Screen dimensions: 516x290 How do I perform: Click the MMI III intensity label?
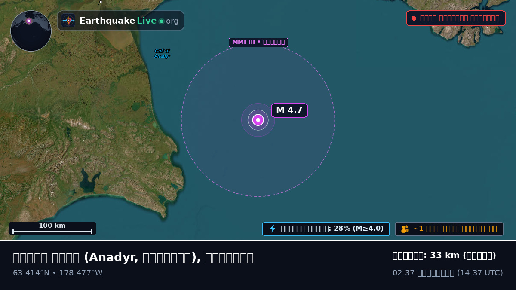[x=258, y=42]
